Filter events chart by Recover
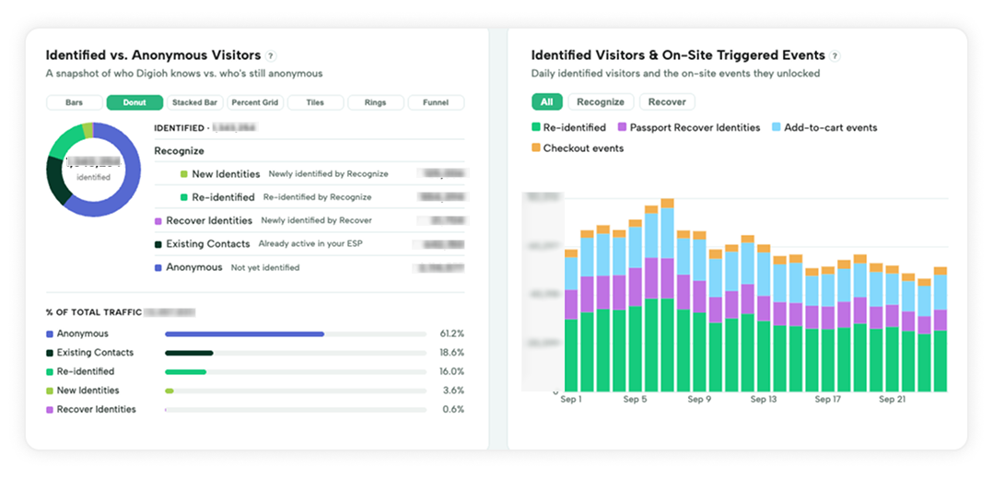The image size is (993, 479). (667, 102)
